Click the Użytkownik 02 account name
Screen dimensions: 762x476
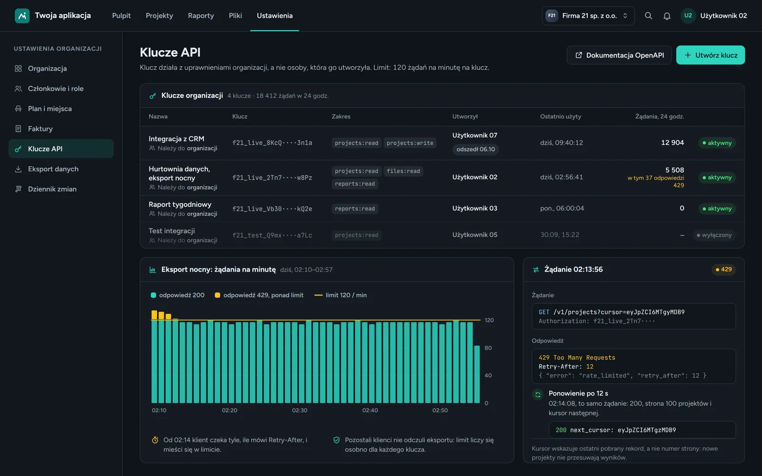(723, 16)
